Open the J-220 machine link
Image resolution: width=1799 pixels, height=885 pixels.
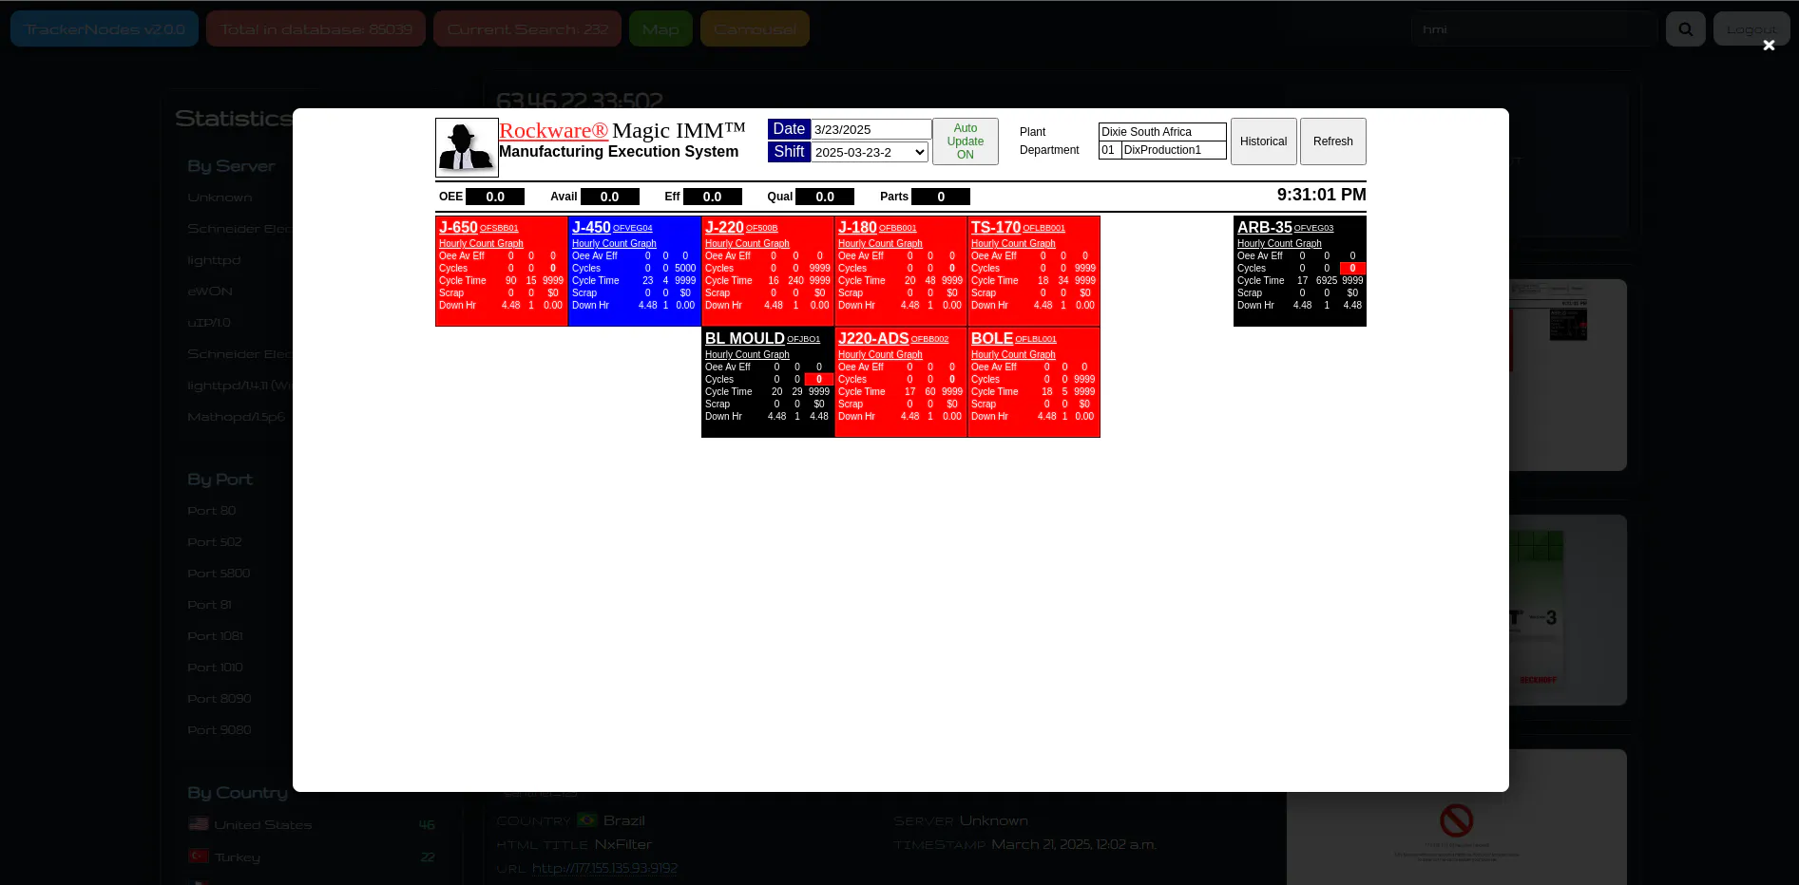(x=724, y=228)
